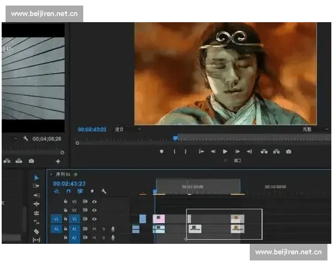Open Source monitor dropdown beside wrench
Viewport: 333px width, 266px height.
(16, 139)
